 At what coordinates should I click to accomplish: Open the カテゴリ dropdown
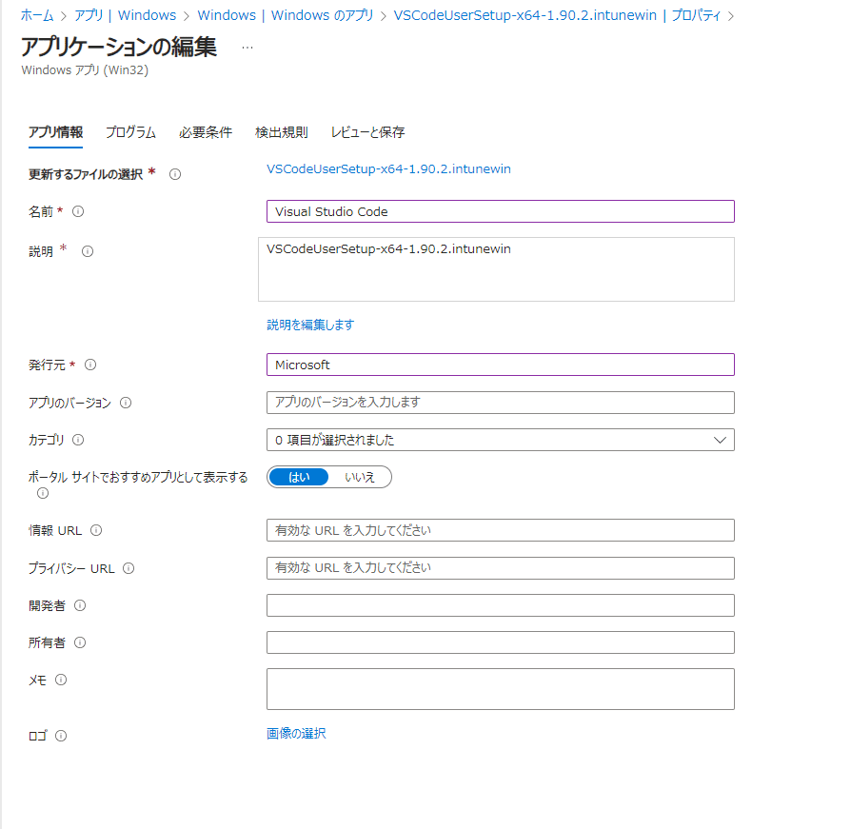point(501,440)
